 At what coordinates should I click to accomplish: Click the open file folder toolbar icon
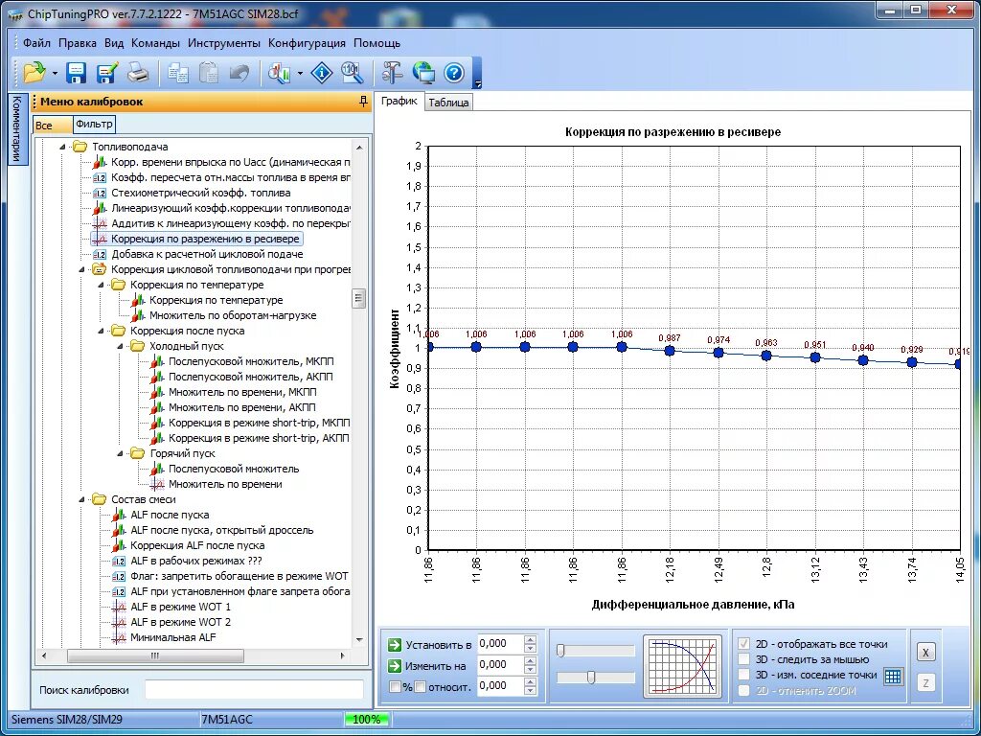pyautogui.click(x=34, y=73)
